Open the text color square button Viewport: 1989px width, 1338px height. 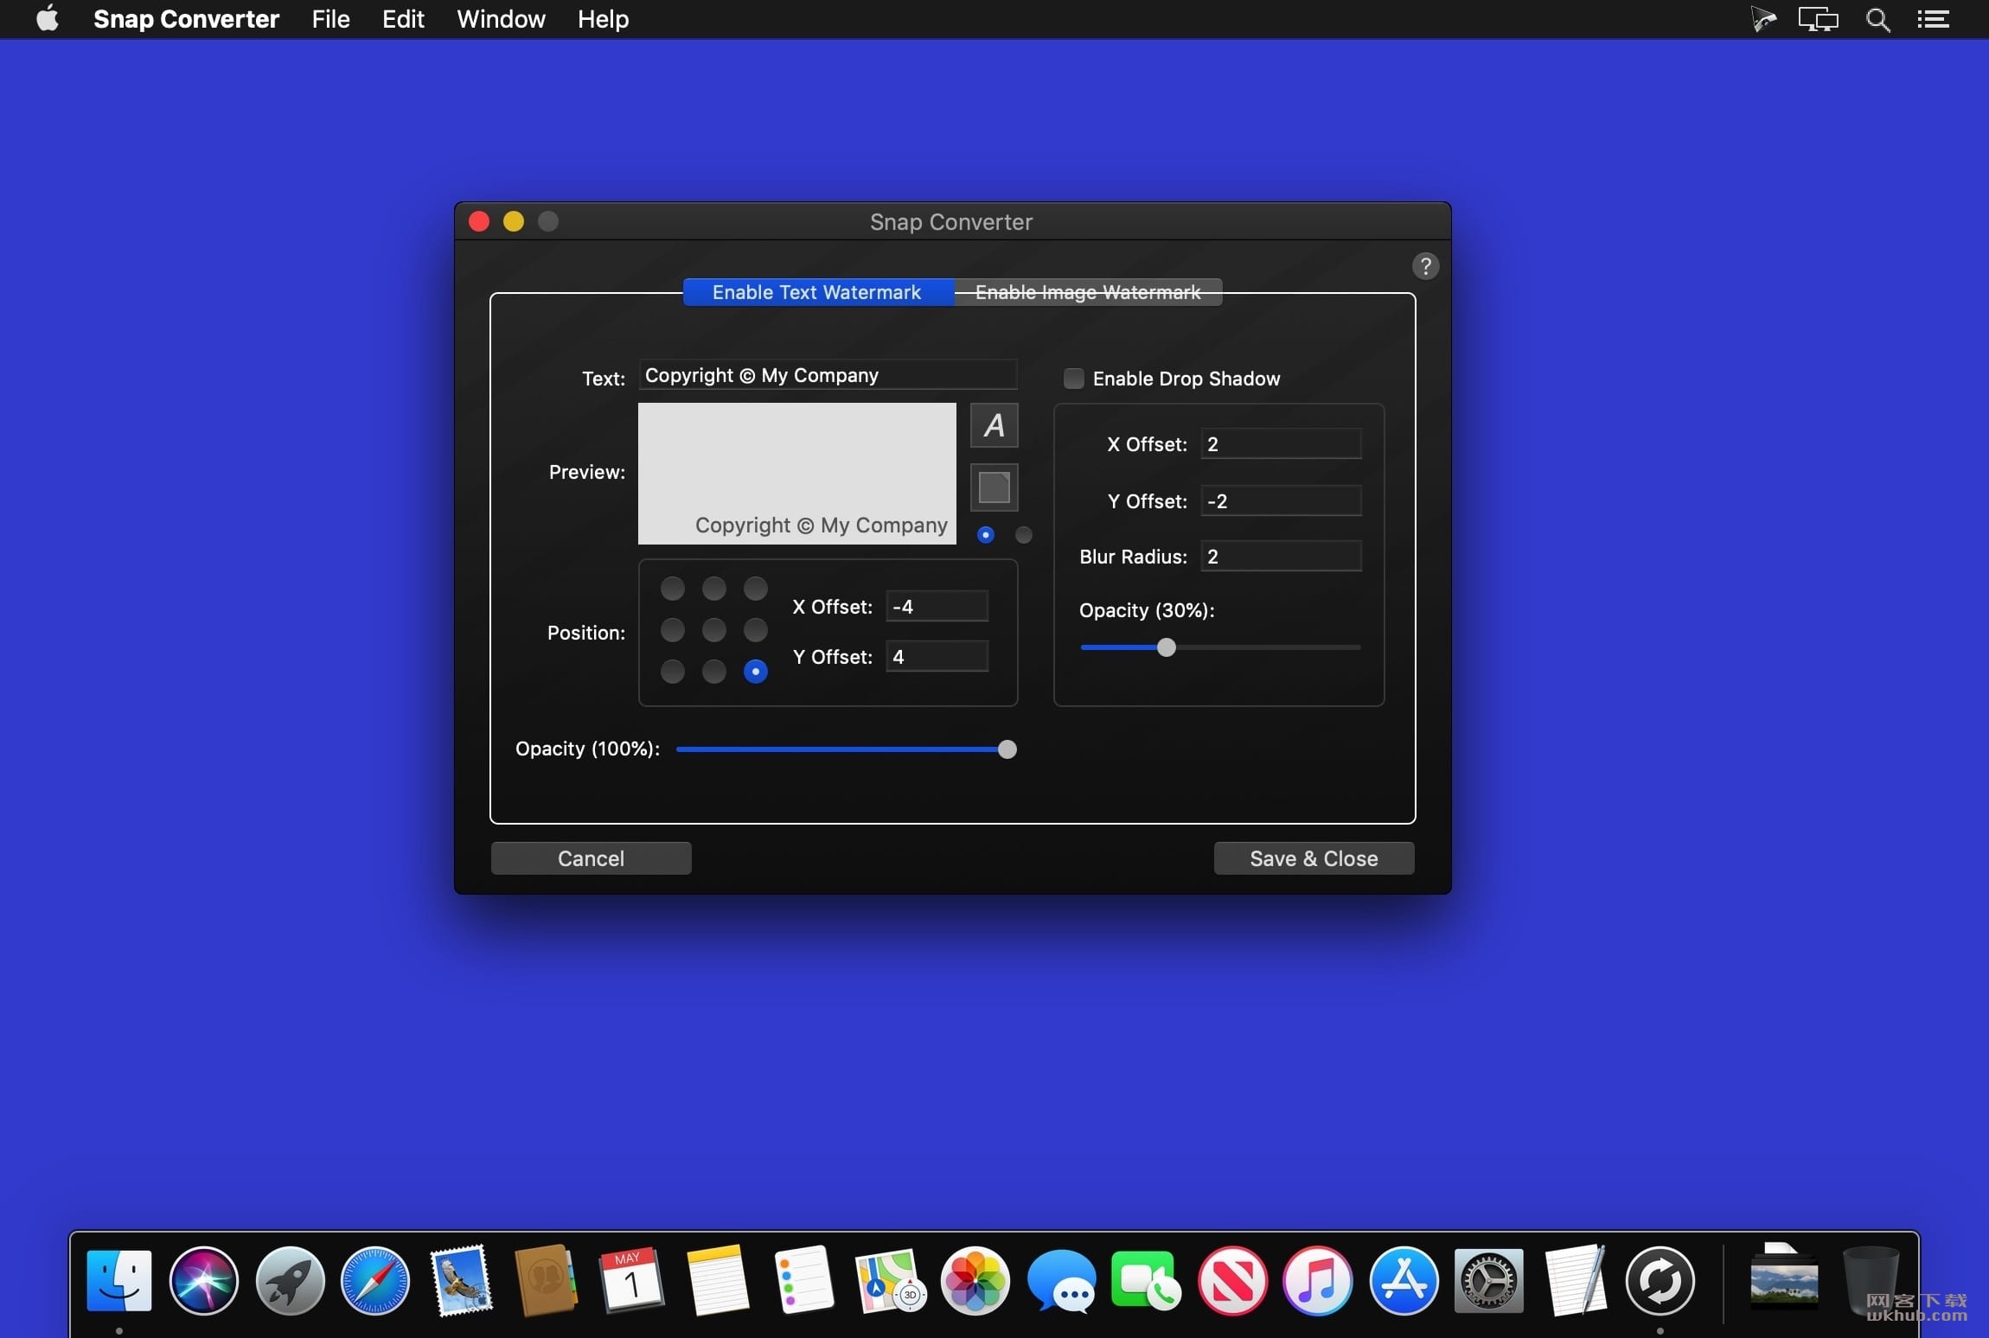pyautogui.click(x=994, y=487)
